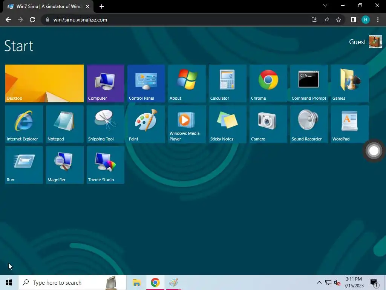386x290 pixels.
Task: Open the Sound Recorder tile
Action: [309, 124]
